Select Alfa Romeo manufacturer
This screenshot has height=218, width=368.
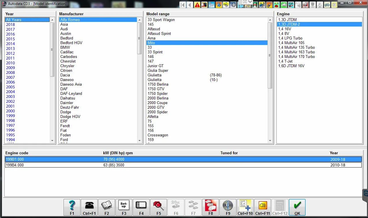pyautogui.click(x=98, y=20)
